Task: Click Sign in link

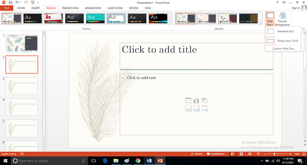Action: pos(296,8)
